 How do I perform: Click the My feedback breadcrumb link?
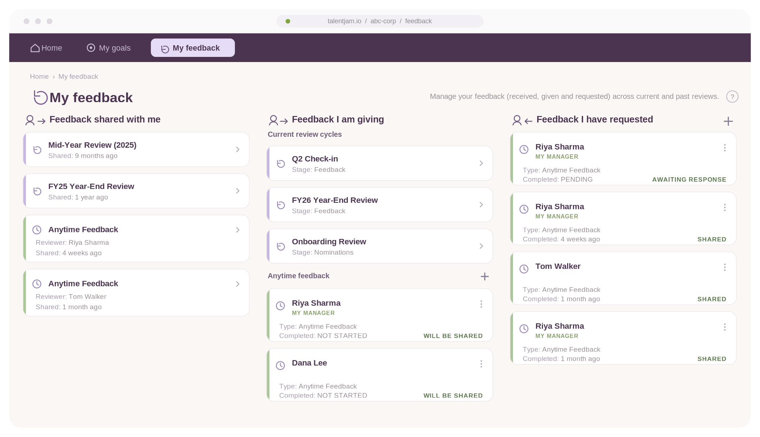point(78,77)
